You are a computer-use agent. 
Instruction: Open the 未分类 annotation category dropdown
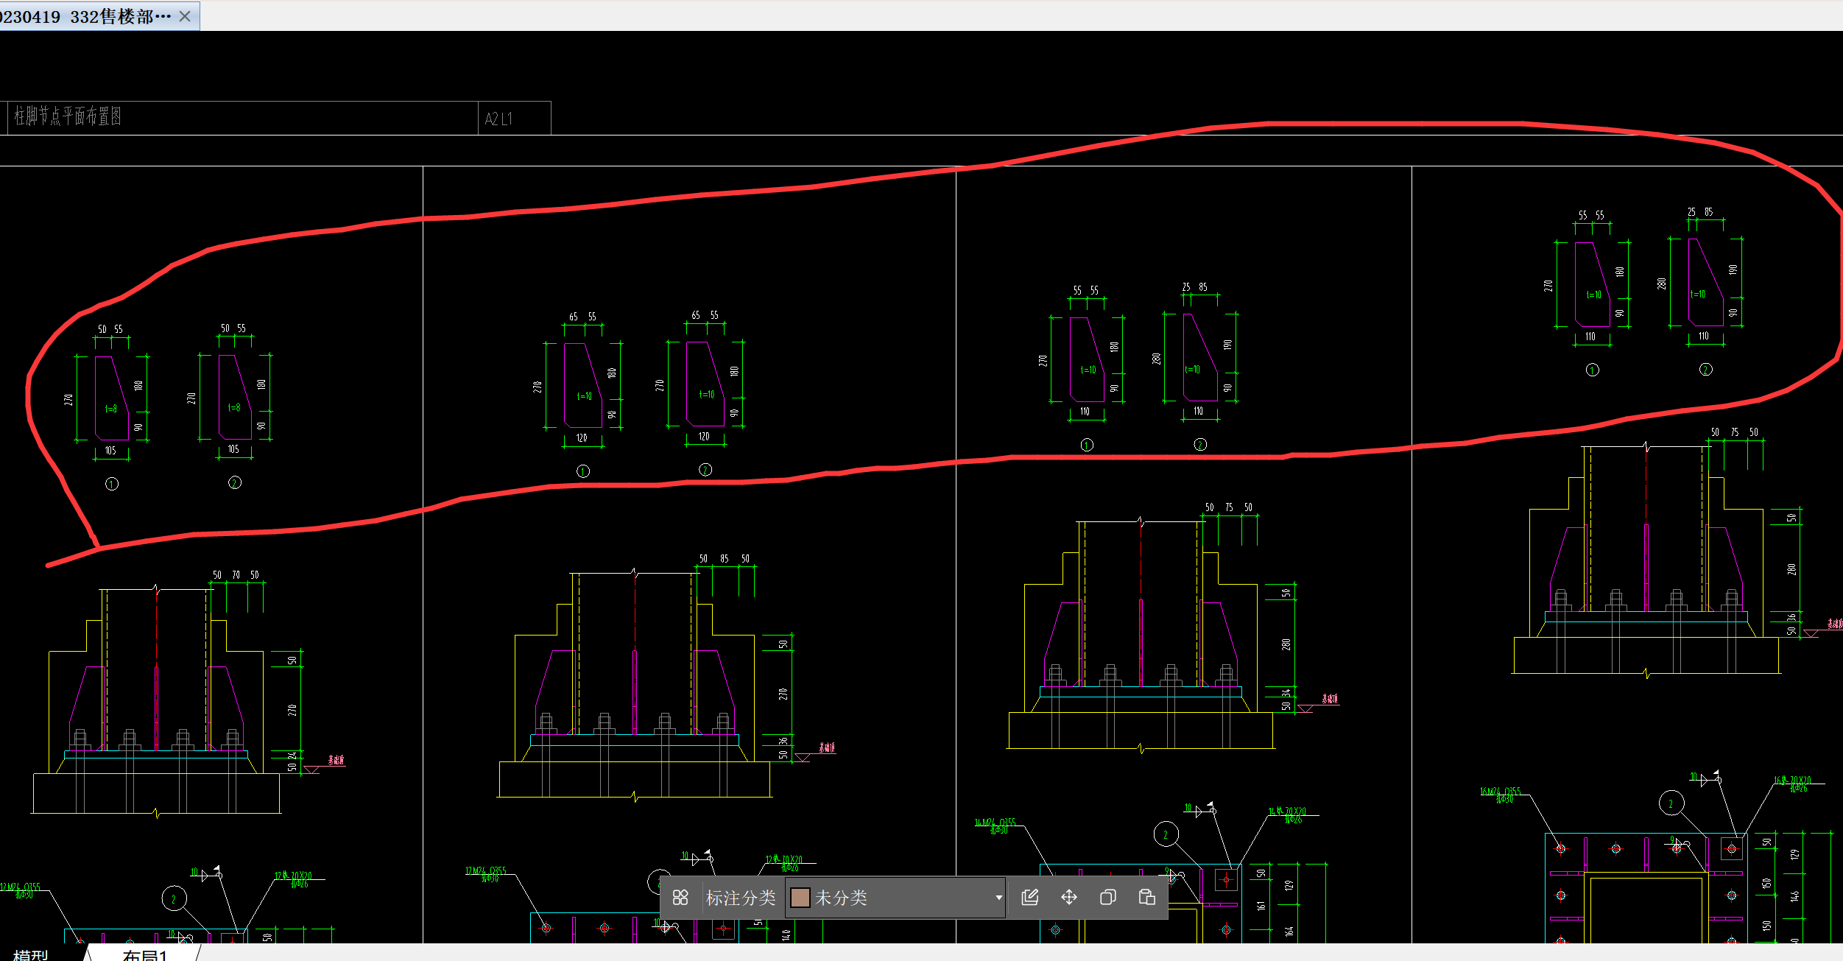pyautogui.click(x=895, y=898)
